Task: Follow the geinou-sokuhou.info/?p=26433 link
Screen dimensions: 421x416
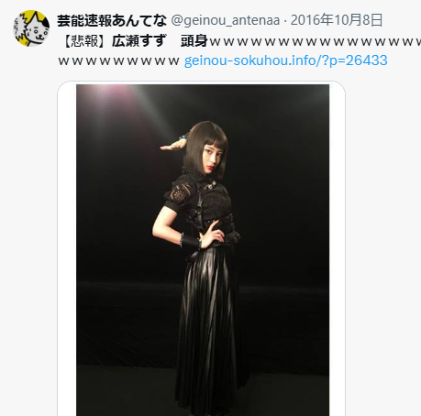Action: click(286, 60)
